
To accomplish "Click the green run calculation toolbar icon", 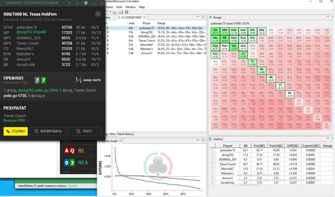I will pyautogui.click(x=126, y=12).
